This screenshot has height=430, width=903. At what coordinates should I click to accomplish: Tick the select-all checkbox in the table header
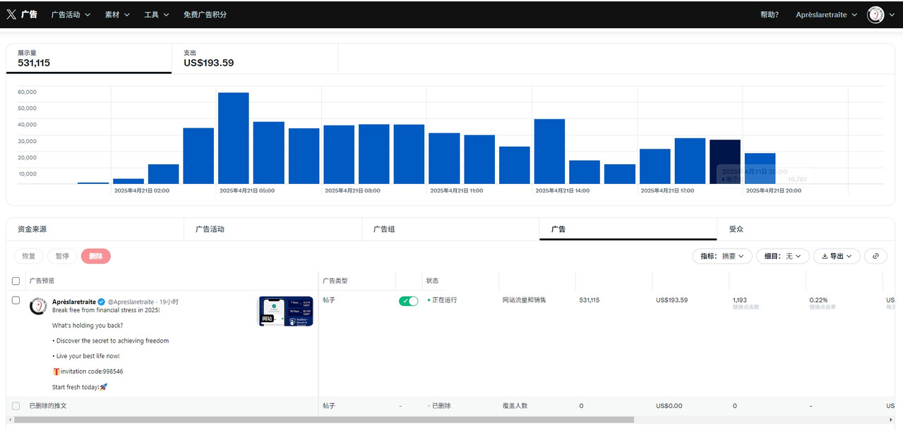[16, 281]
